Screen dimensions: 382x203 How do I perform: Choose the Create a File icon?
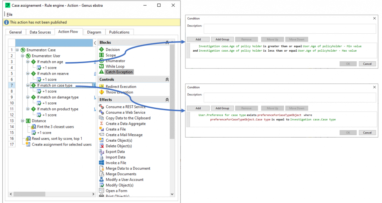[x=101, y=129]
